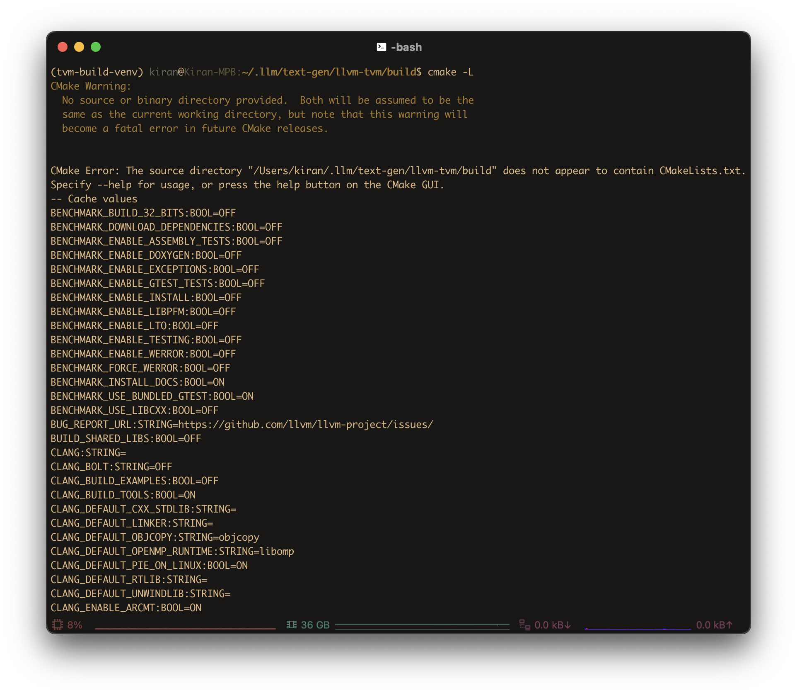
Task: Click the CLANG_DEFAULT_OBJCOPY:STRING=objcopy line
Action: [155, 537]
